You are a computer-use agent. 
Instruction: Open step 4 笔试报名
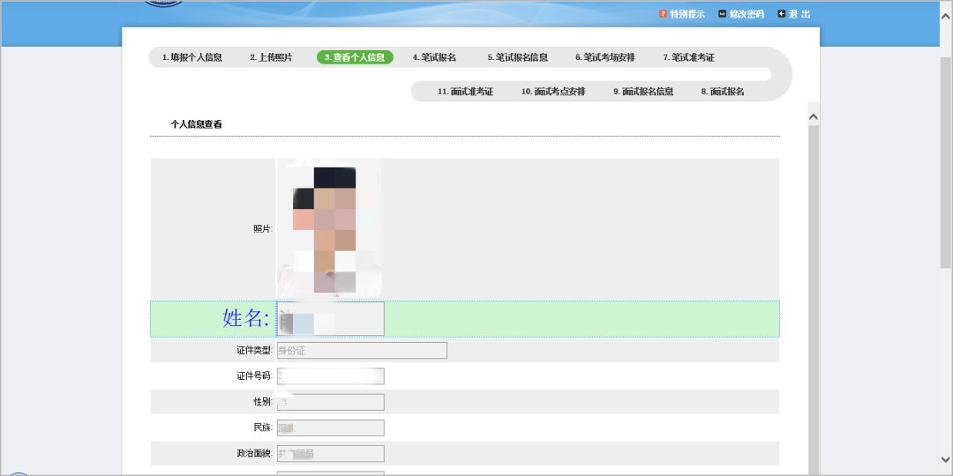point(434,57)
